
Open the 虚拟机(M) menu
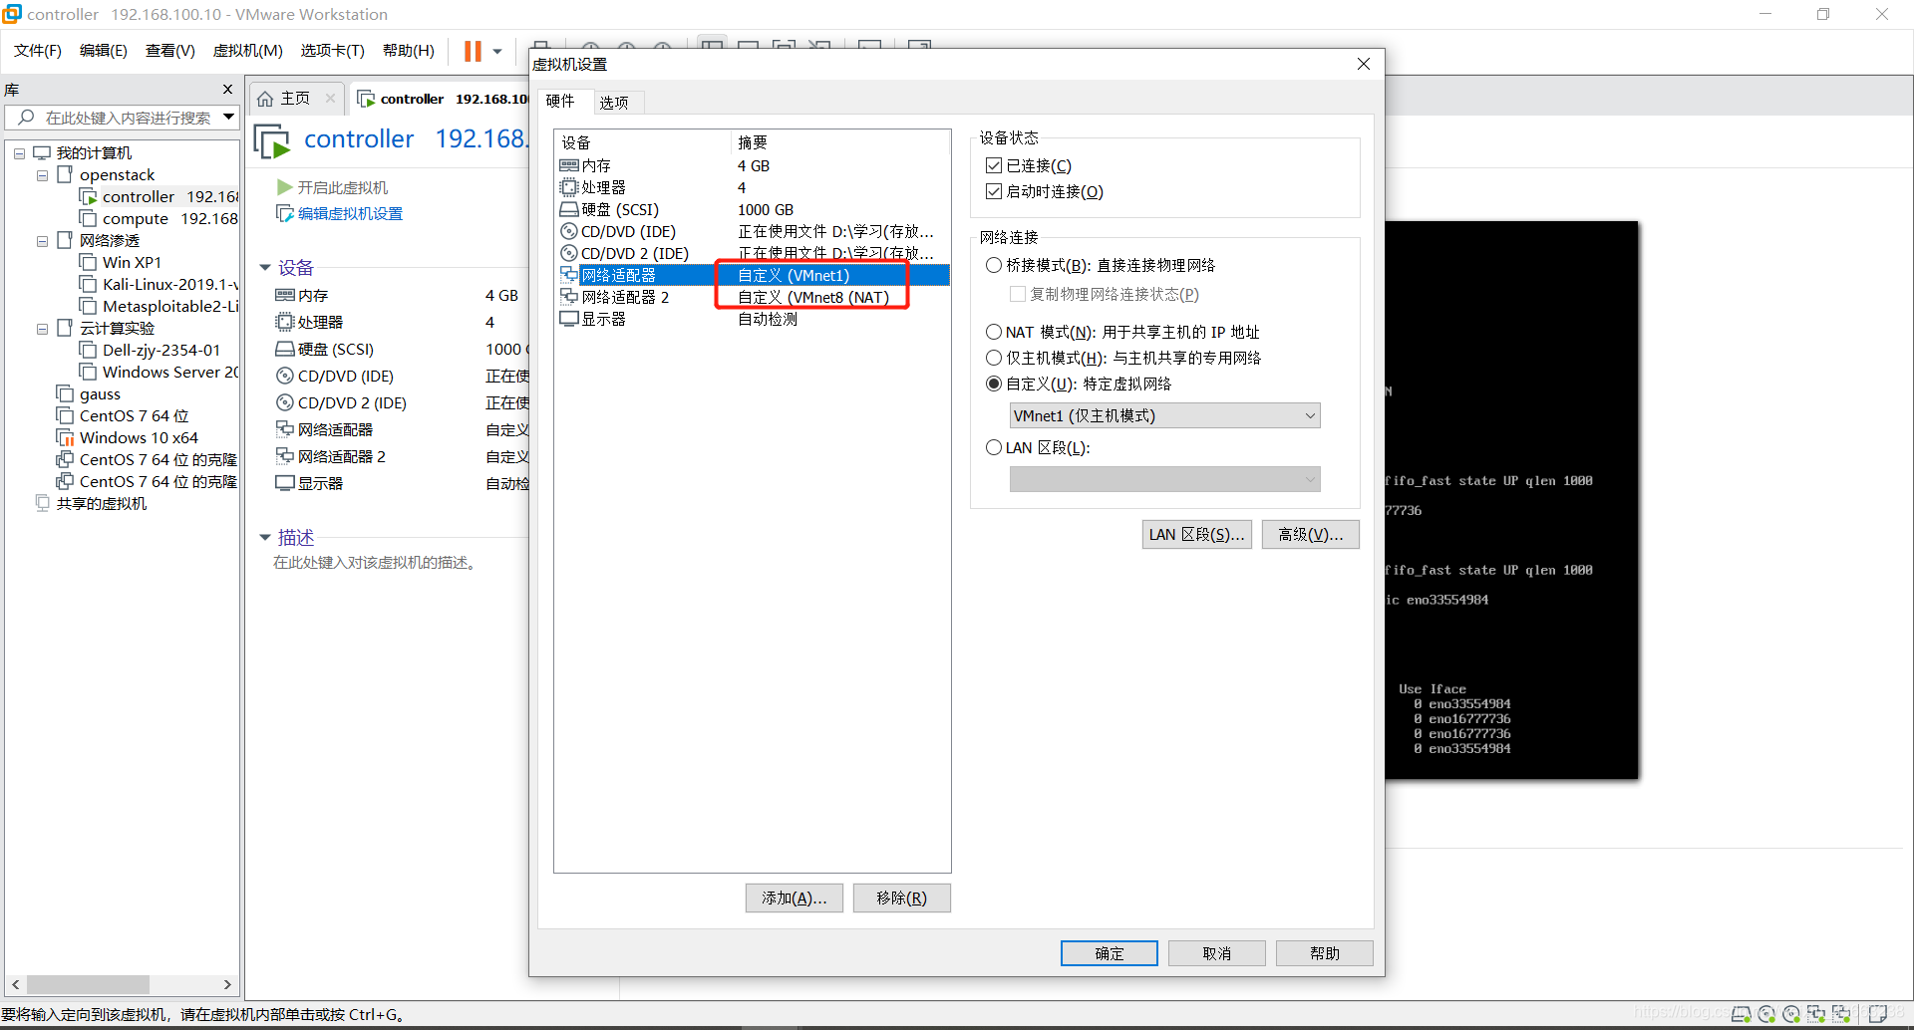[248, 51]
